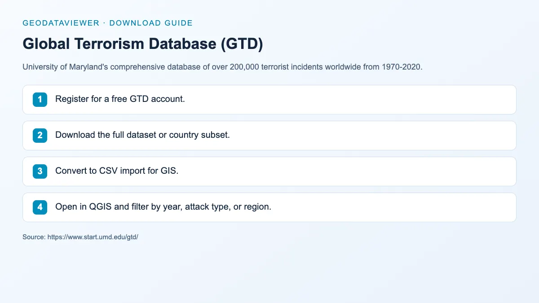This screenshot has width=539, height=303.
Task: Click the 'Global Terrorism Database (GTD)' heading
Action: click(x=143, y=44)
